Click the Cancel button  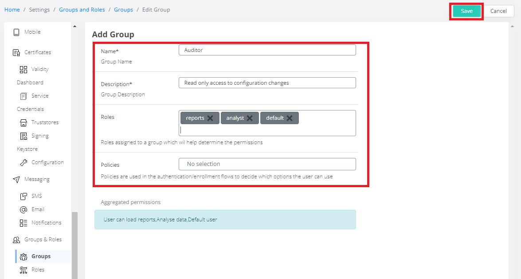coord(498,11)
